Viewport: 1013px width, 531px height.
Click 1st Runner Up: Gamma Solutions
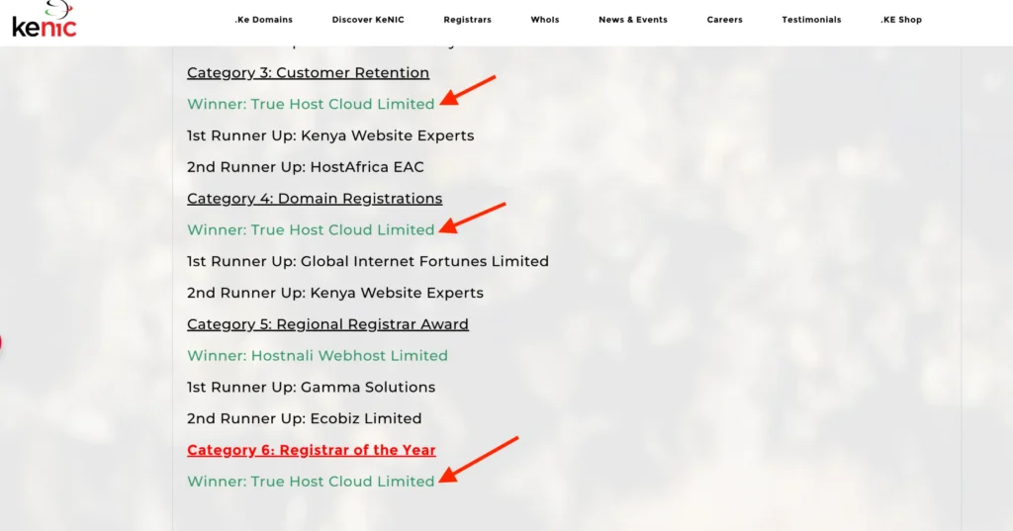(312, 388)
